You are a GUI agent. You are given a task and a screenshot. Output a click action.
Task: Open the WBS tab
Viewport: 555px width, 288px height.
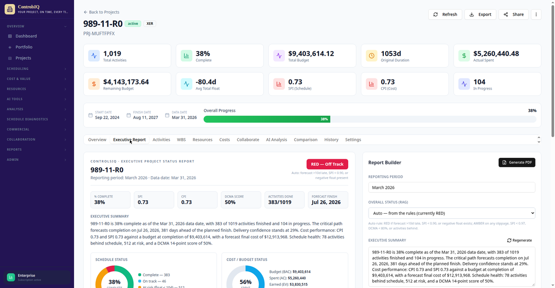pyautogui.click(x=181, y=139)
